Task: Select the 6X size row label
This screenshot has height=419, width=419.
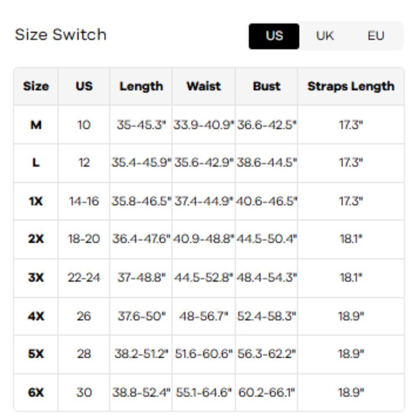Action: [36, 393]
